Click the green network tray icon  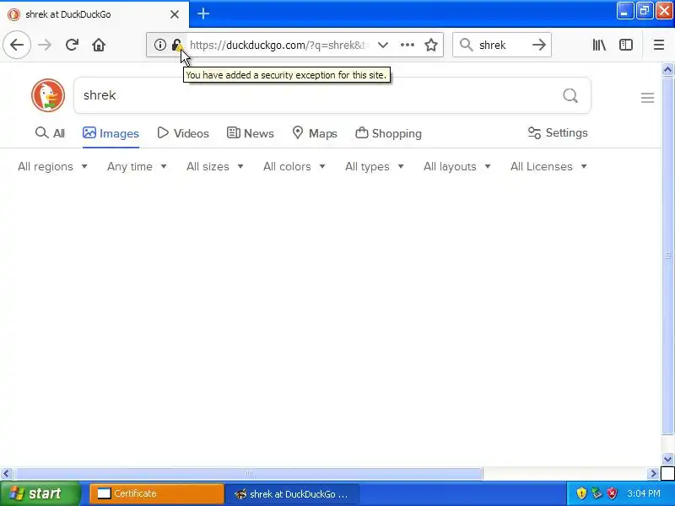coord(597,493)
